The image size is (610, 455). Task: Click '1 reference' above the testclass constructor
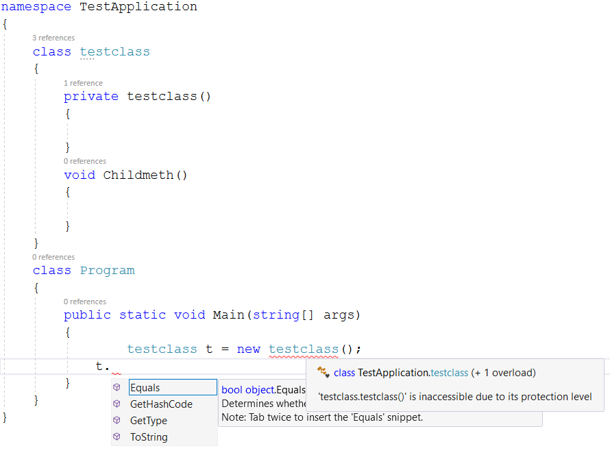tap(83, 82)
